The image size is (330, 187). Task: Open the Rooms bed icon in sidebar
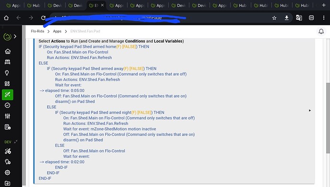(7, 62)
